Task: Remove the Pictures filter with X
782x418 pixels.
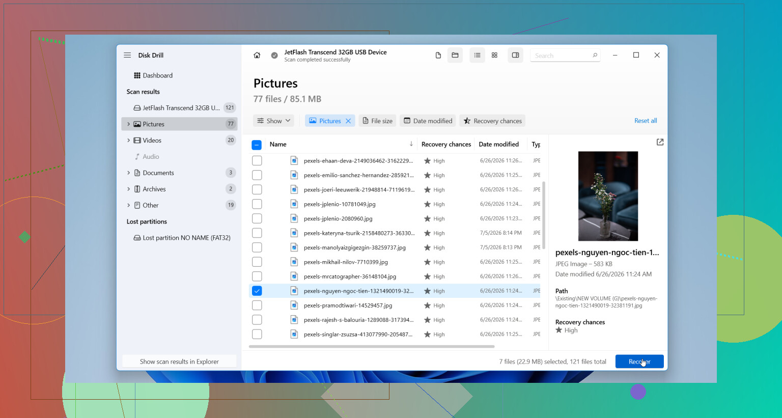Action: tap(348, 121)
